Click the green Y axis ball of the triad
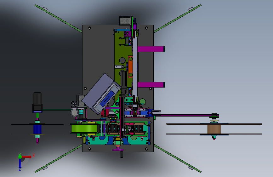 click(x=20, y=157)
